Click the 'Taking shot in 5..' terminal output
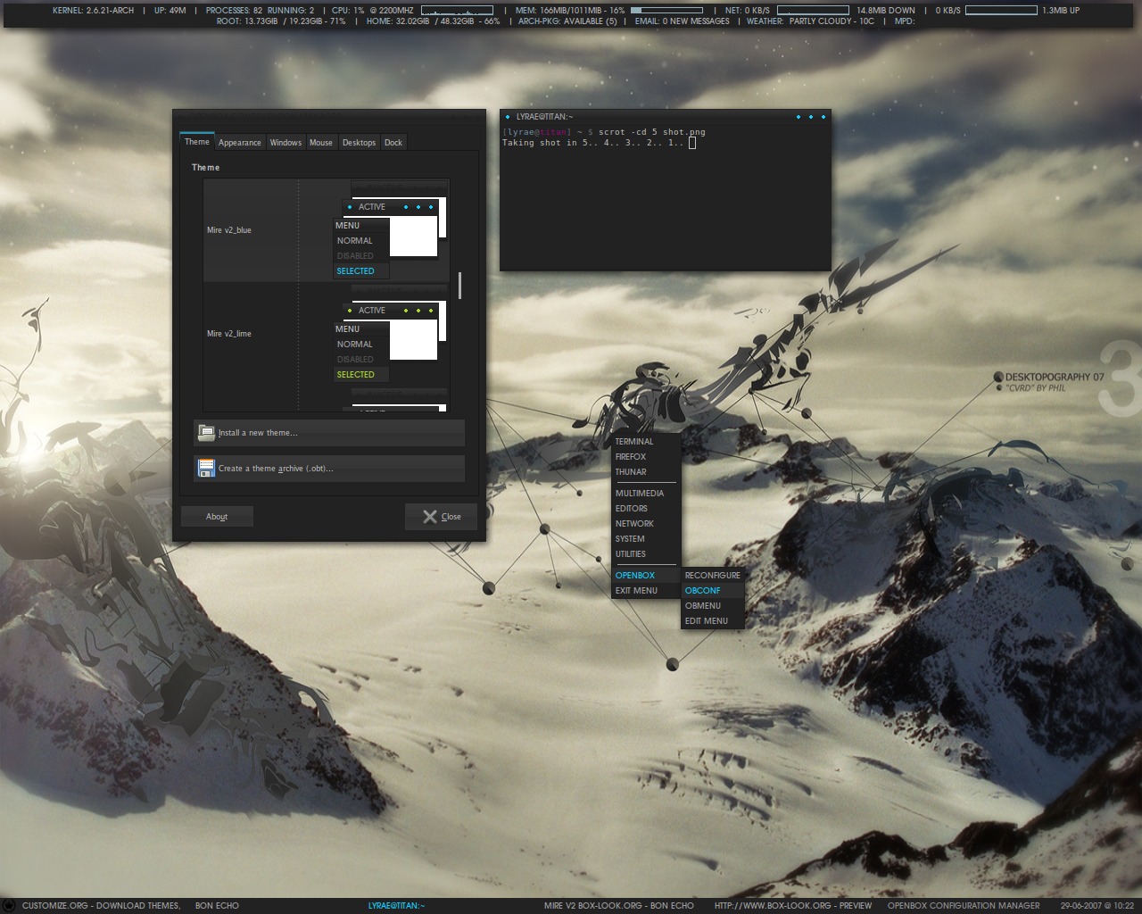This screenshot has height=914, width=1142. (x=594, y=143)
